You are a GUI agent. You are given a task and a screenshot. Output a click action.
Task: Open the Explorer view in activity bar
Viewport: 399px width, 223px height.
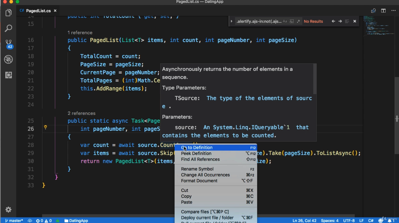8,13
